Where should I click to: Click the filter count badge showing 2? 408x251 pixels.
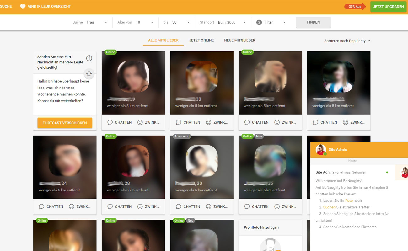point(259,22)
